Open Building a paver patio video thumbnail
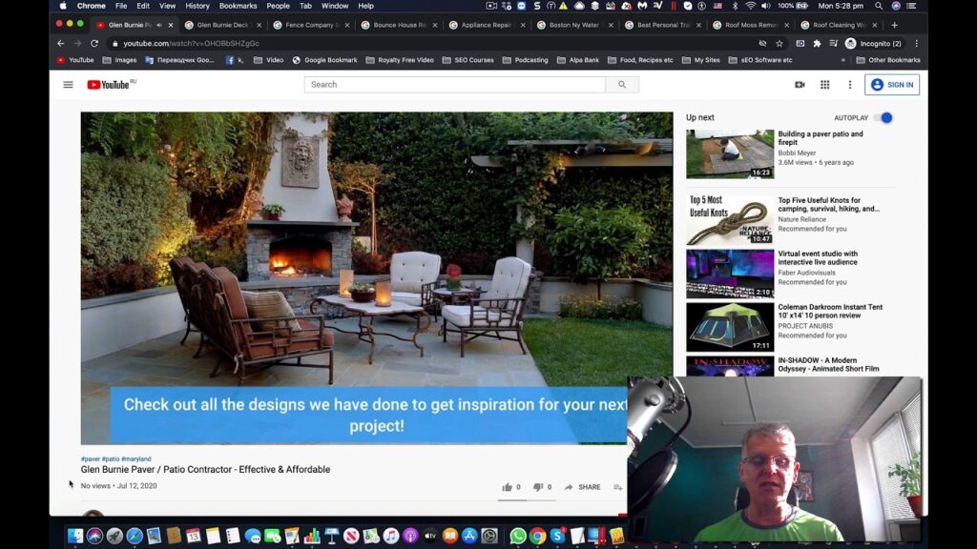 [x=730, y=153]
